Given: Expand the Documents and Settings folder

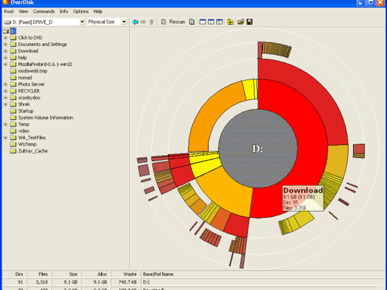Looking at the screenshot, I should pyautogui.click(x=6, y=44).
